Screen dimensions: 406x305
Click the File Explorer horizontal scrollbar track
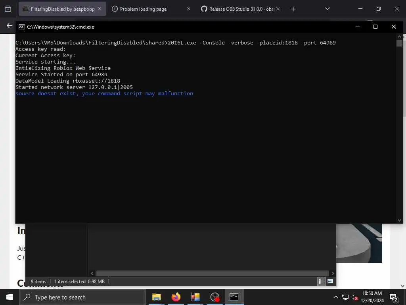coord(213,273)
